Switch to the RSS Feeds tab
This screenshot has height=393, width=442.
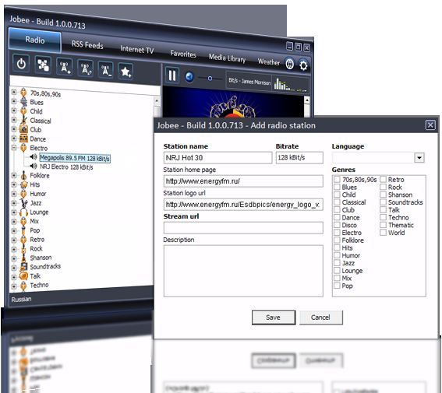click(87, 44)
